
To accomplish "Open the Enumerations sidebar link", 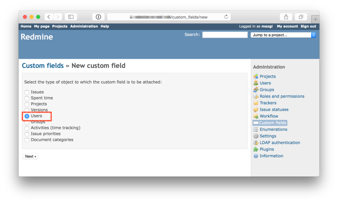I will click(x=273, y=129).
